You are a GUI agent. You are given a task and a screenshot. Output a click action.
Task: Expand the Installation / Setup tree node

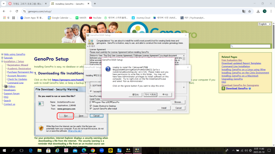click(x=2, y=62)
